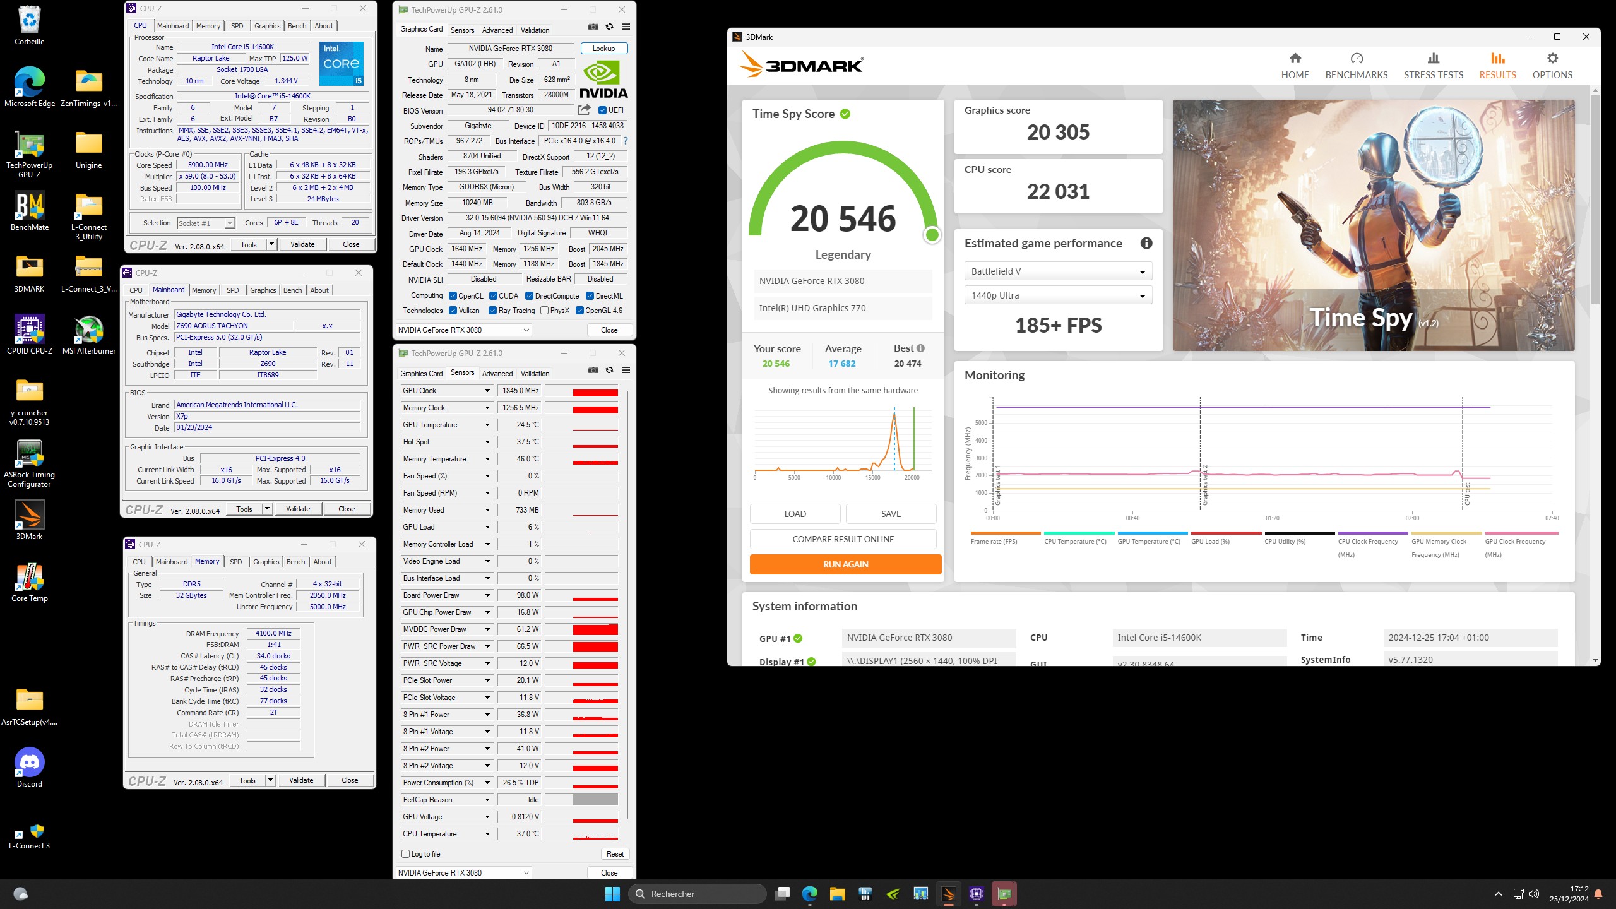Screen dimensions: 1616x909
Task: Click LOAD button in 3DMark
Action: tap(795, 514)
